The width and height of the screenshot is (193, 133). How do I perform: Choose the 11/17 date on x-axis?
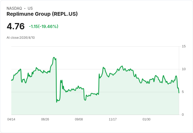[113, 119]
